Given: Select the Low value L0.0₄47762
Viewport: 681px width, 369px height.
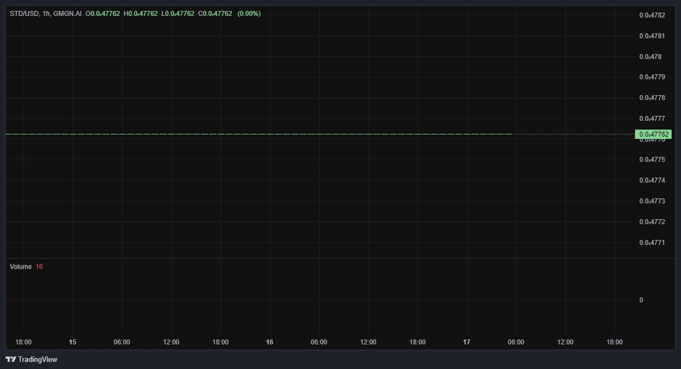Looking at the screenshot, I should (178, 13).
